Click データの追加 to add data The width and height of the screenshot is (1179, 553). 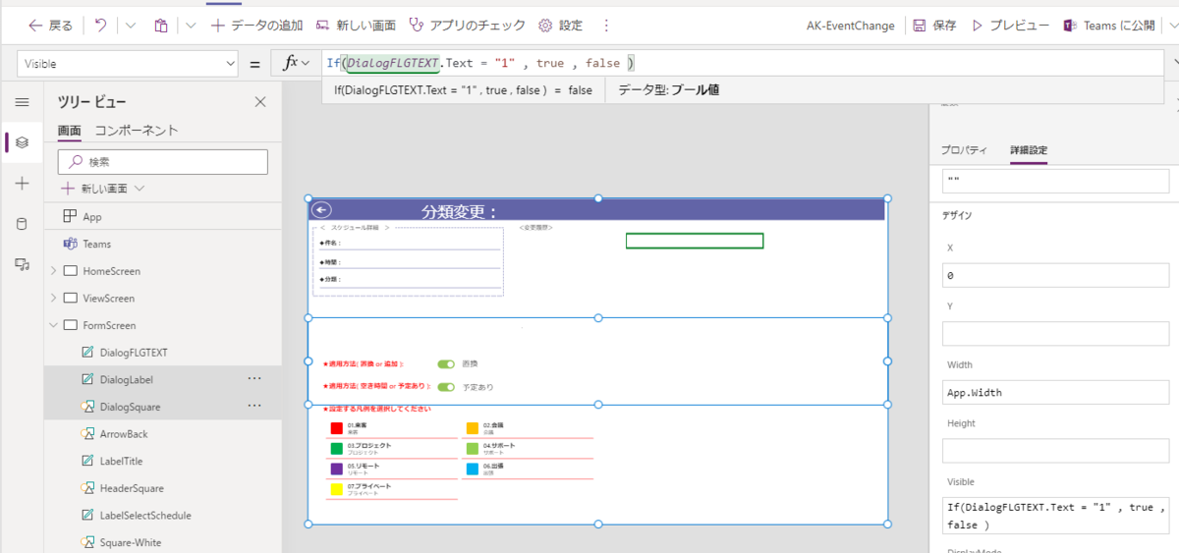point(257,26)
